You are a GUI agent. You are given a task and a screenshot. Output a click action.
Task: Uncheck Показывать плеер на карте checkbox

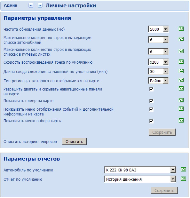pos(151,101)
